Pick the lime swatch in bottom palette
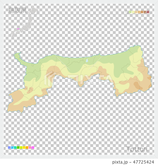This screenshot has height=165, width=158. pos(21,147)
